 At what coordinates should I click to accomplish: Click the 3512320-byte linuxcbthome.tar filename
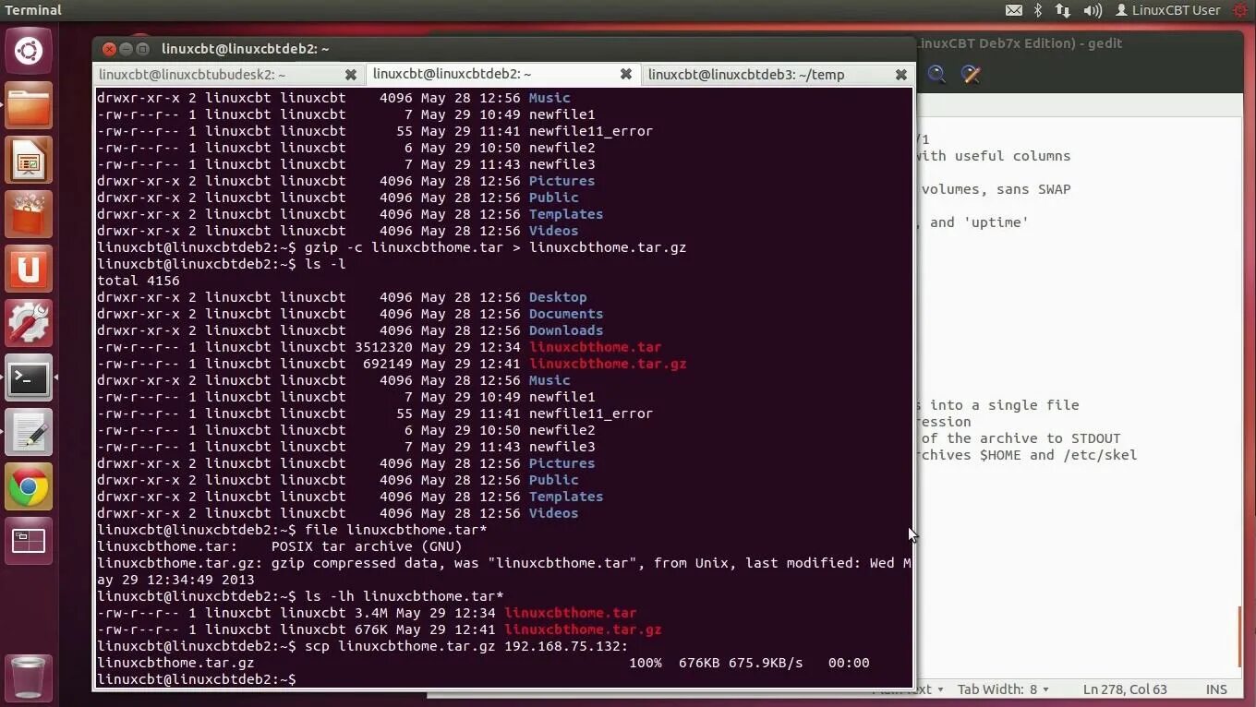(x=595, y=347)
